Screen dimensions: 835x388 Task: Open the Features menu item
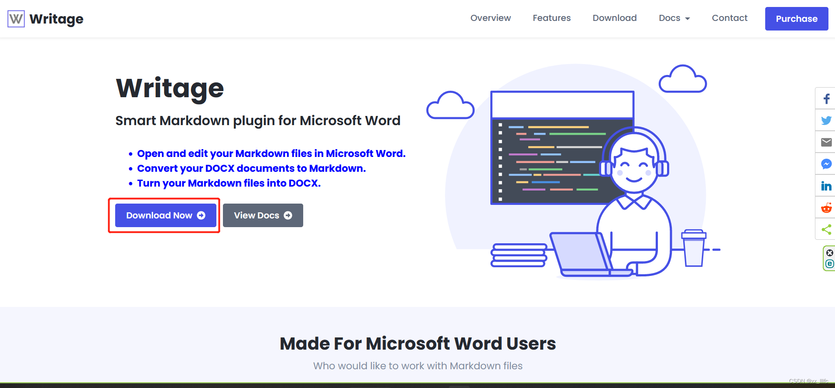click(551, 18)
